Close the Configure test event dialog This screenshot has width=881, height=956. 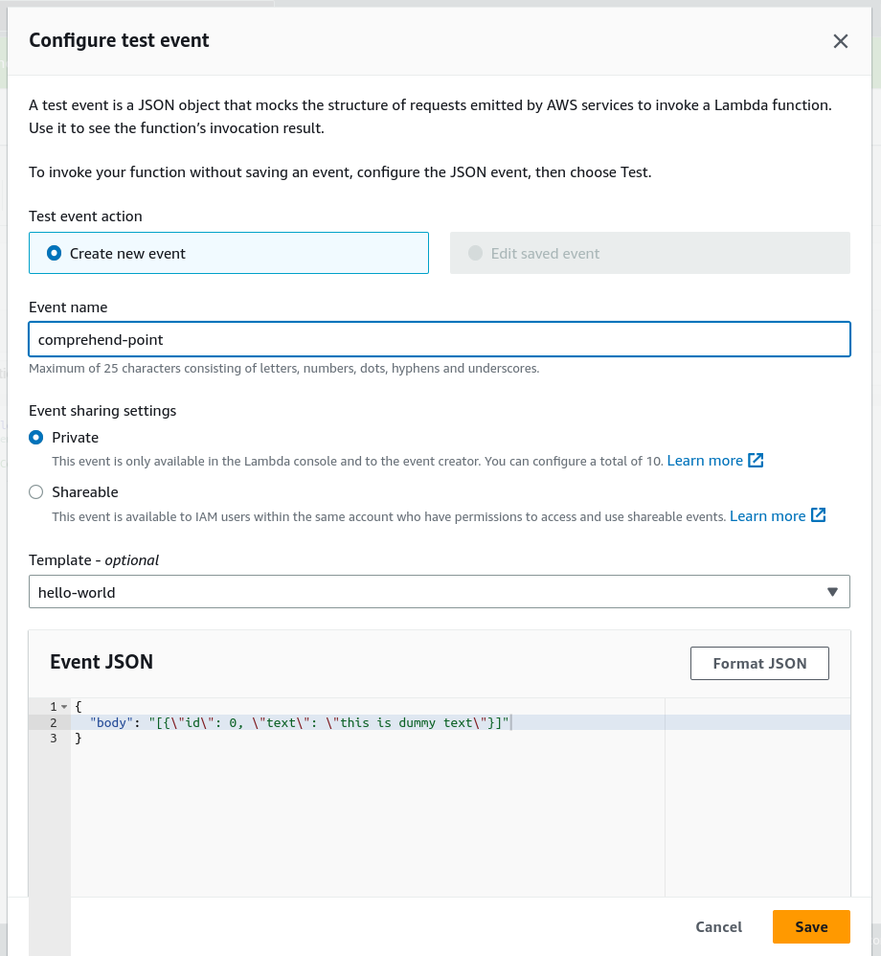[840, 41]
